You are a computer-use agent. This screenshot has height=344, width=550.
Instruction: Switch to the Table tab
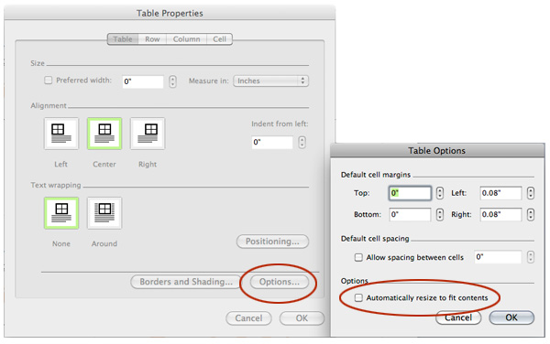(x=123, y=39)
